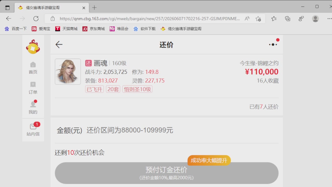The width and height of the screenshot is (332, 187).
Task: Click the 金额(元) bargain amount field
Action: click(167, 130)
